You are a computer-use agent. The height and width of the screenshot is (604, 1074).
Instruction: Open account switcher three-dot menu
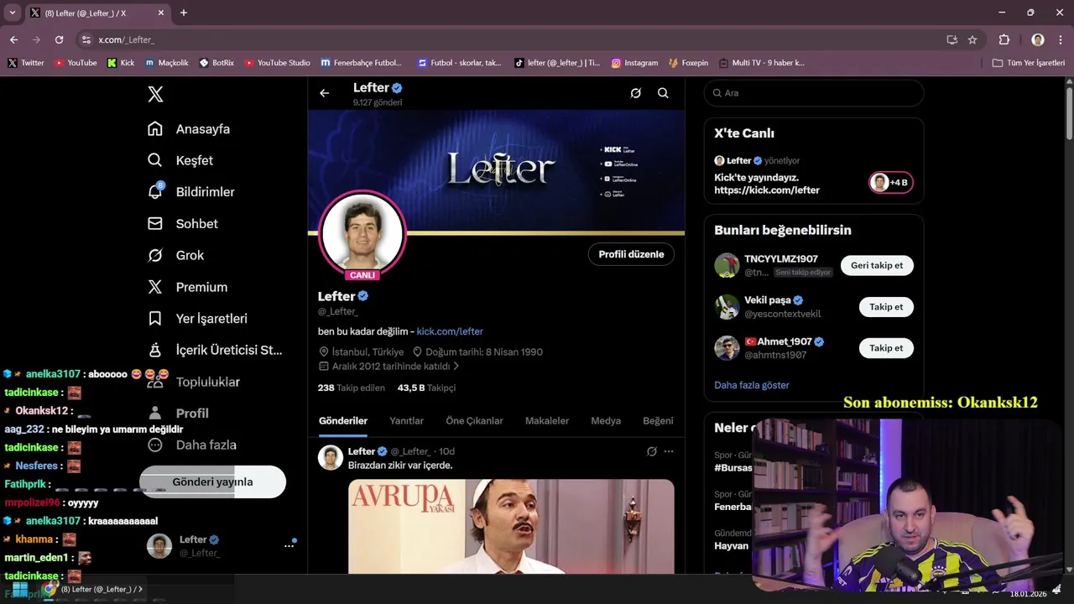(289, 546)
